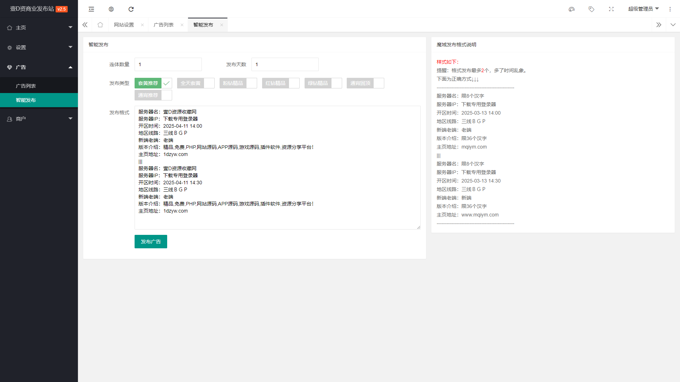Open the three-dot more menu
Image resolution: width=680 pixels, height=382 pixels.
[670, 9]
